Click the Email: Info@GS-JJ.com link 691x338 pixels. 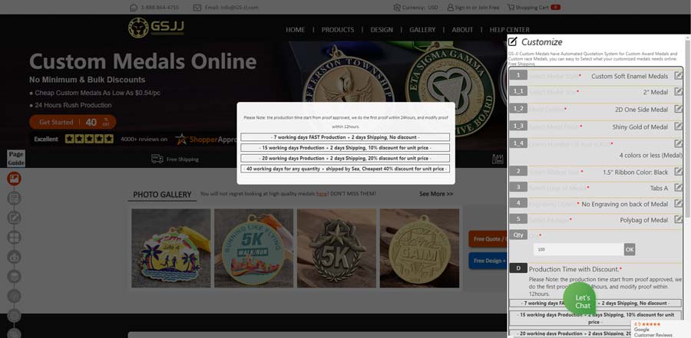coord(231,8)
